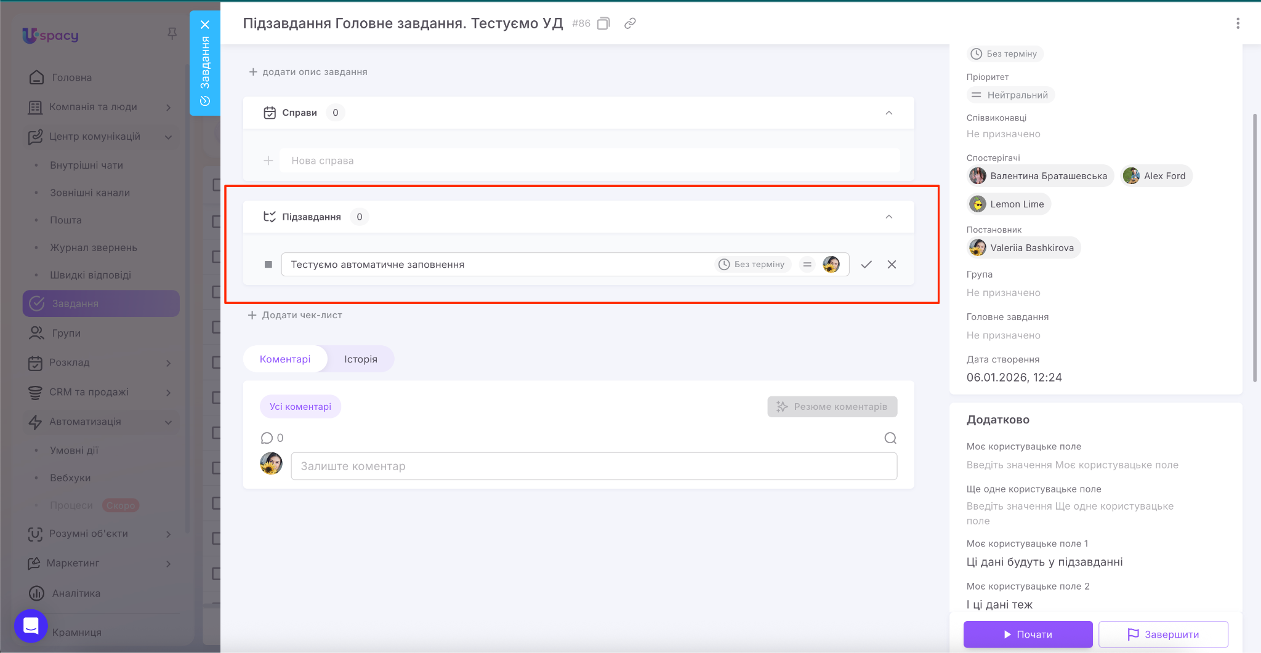Click the Залиште коментар input field
1261x653 pixels.
(594, 467)
